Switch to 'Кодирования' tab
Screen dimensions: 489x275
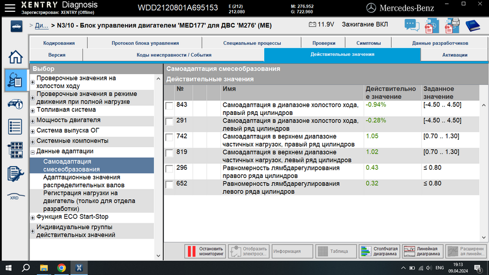pos(59,43)
